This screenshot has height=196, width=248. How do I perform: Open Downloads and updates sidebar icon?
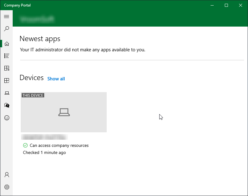coord(6,81)
